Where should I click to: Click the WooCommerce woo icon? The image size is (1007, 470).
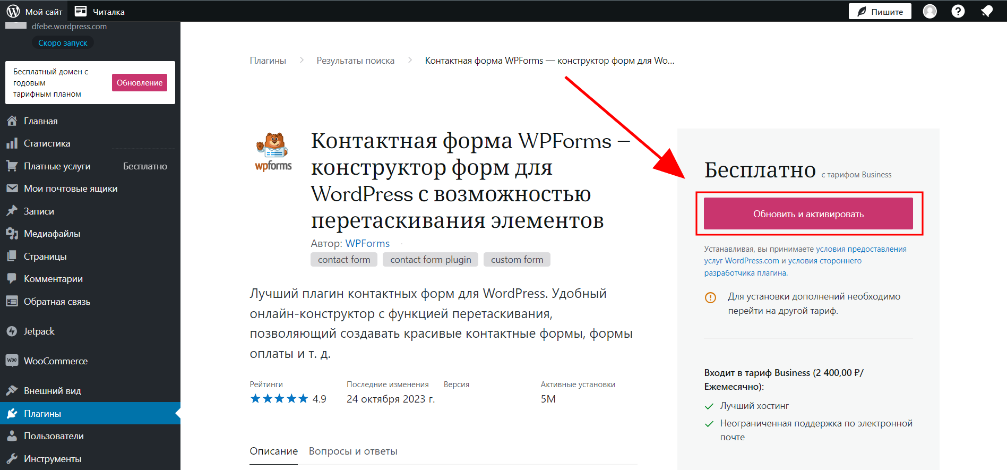click(x=12, y=361)
